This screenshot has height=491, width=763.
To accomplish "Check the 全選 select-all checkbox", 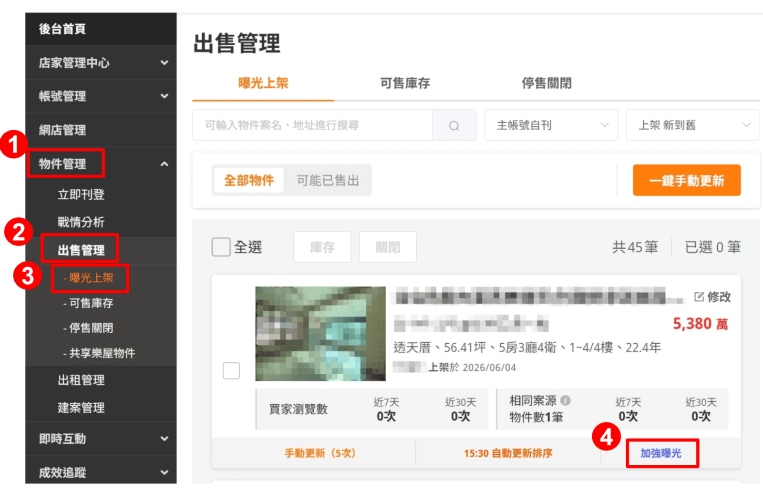I will tap(221, 247).
